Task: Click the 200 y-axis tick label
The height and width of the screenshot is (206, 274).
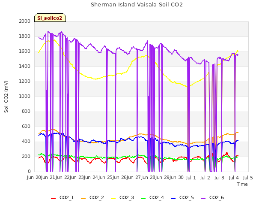Action: pos(26,156)
